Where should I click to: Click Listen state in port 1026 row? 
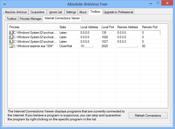click(63, 37)
